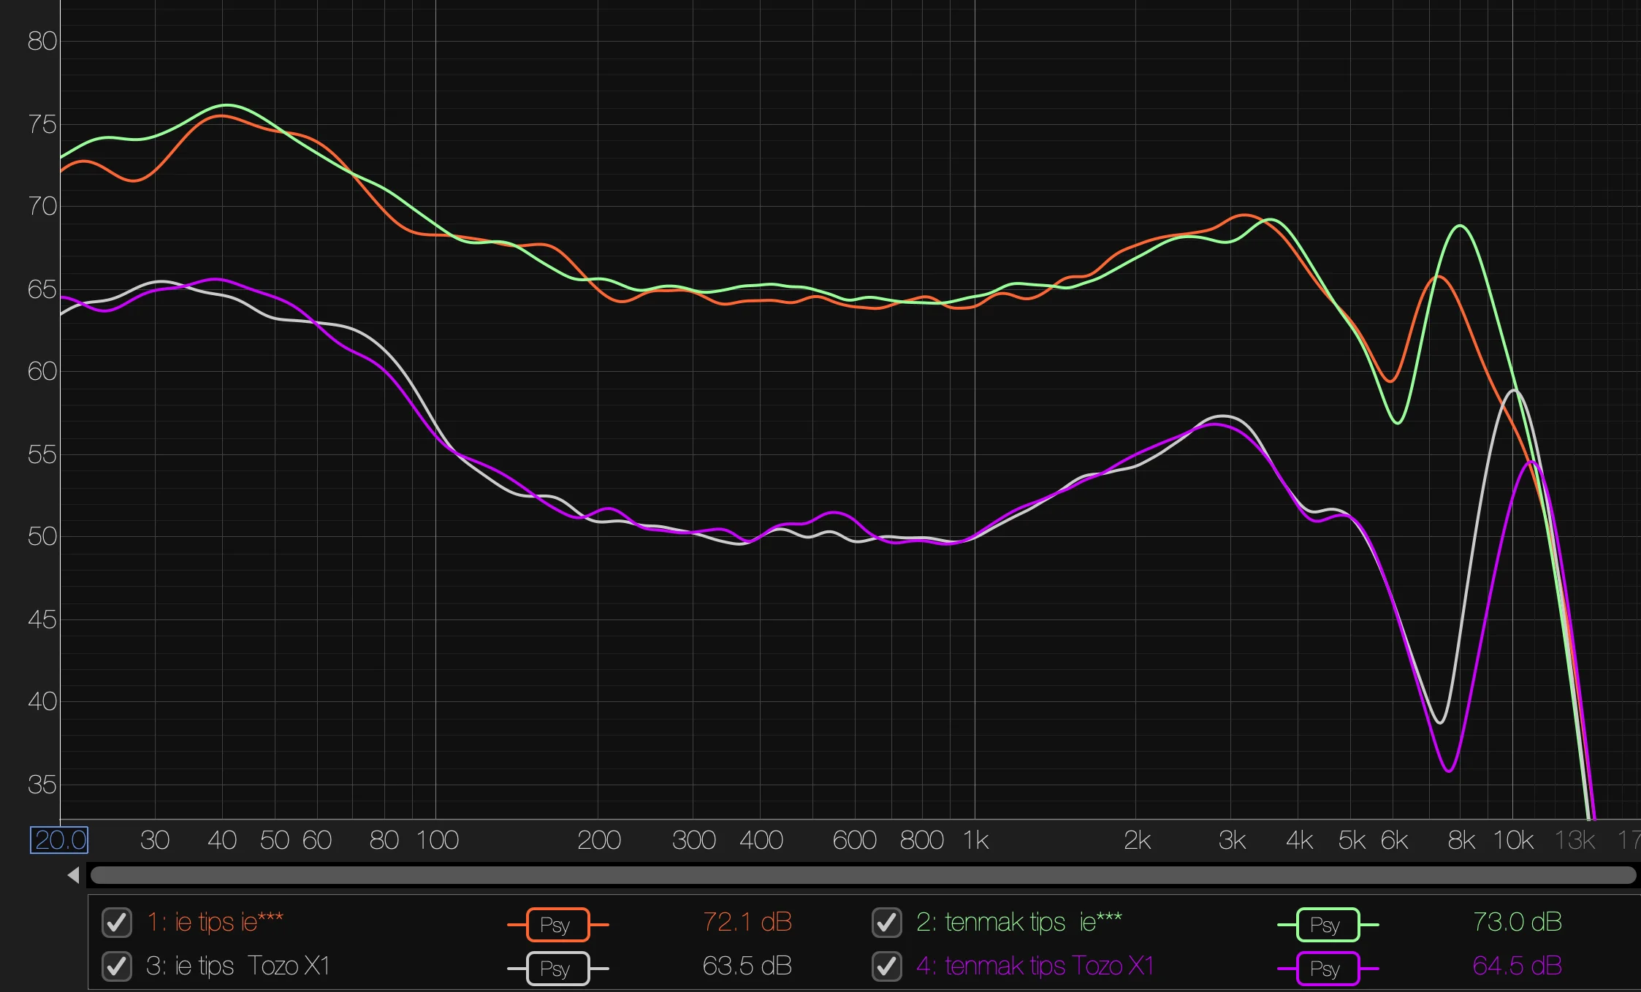Click the 72.1 dB readout for trace 1
1641x992 pixels.
click(x=747, y=922)
